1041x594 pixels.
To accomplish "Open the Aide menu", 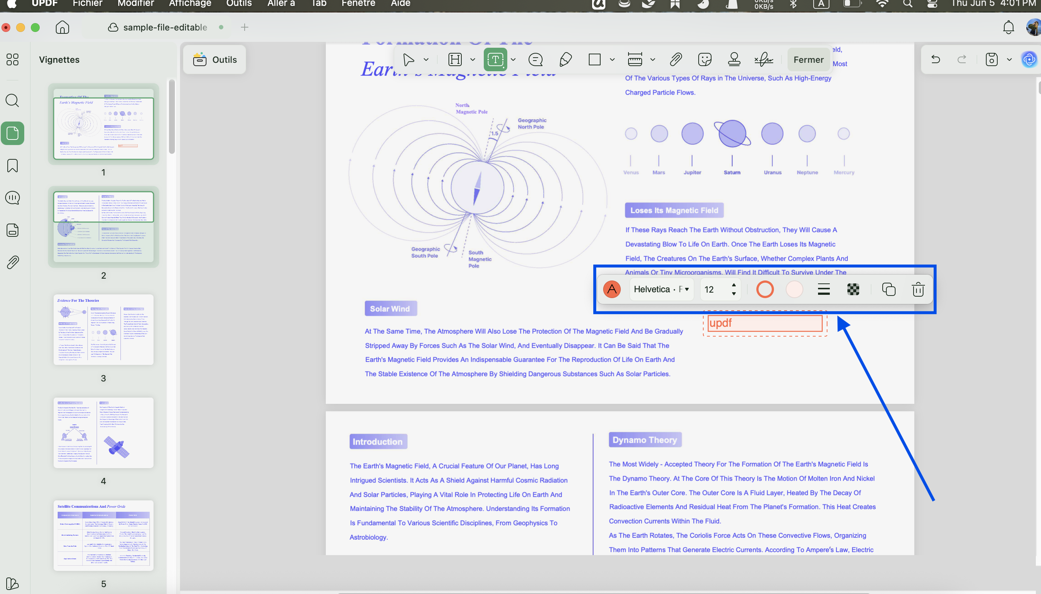I will tap(400, 3).
